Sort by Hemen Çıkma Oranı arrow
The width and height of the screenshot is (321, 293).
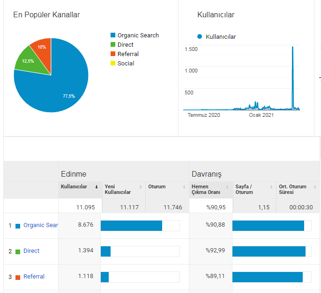click(227, 187)
